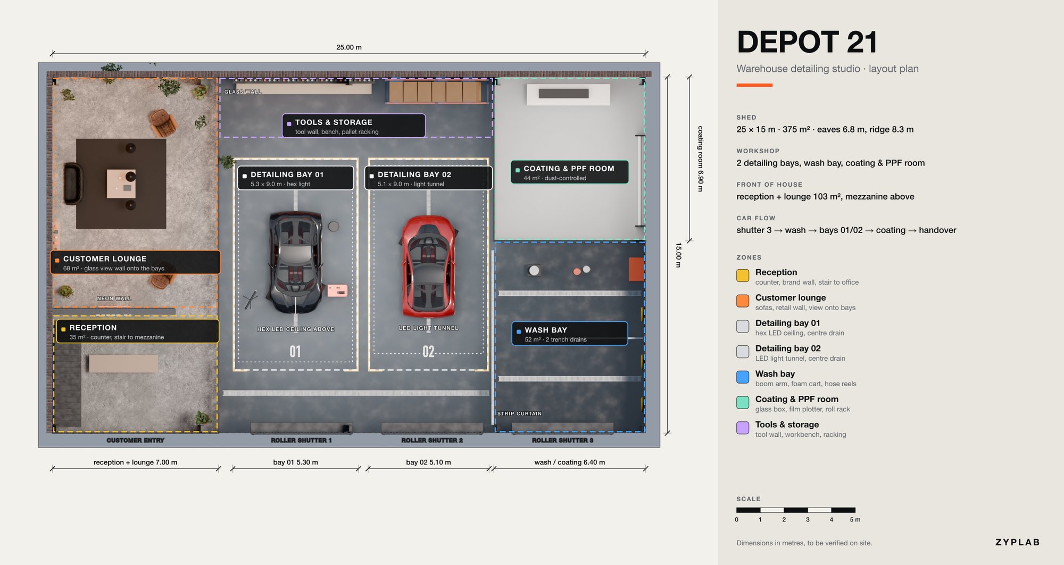Click the red sports car in bay 02

pyautogui.click(x=428, y=266)
